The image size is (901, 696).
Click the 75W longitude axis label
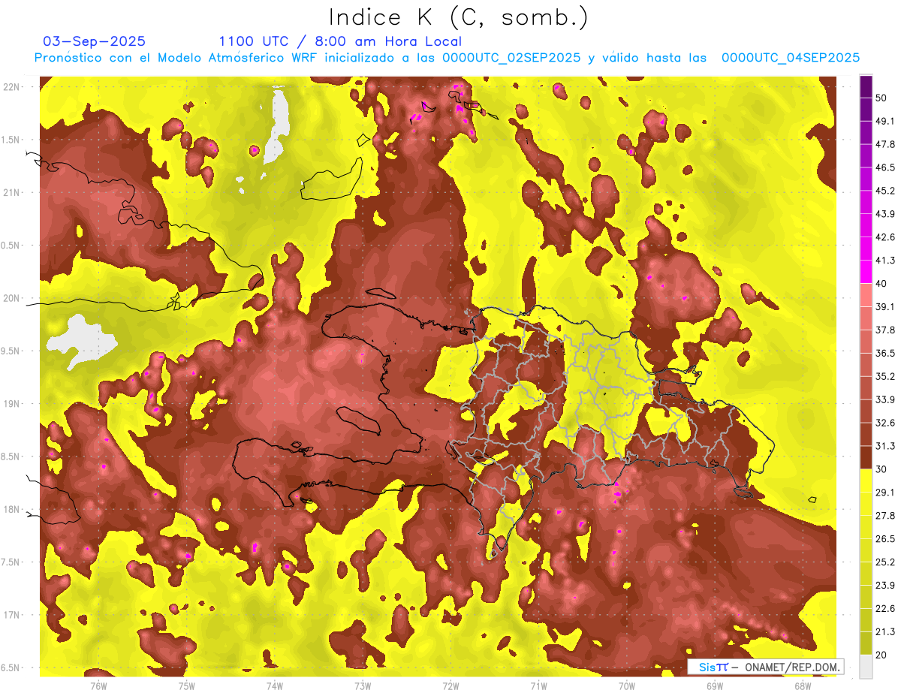point(187,685)
